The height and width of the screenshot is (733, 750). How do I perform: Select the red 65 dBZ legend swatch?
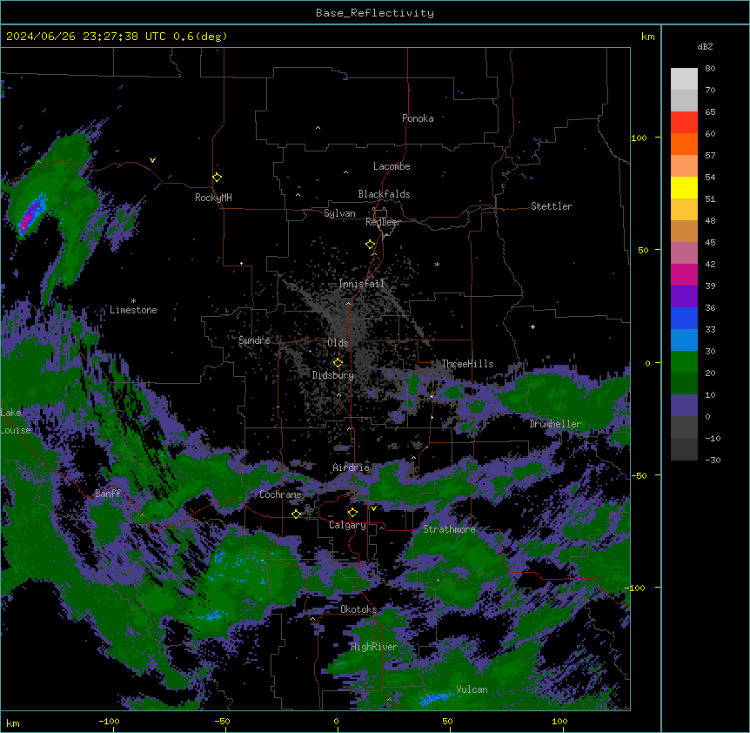tap(684, 122)
